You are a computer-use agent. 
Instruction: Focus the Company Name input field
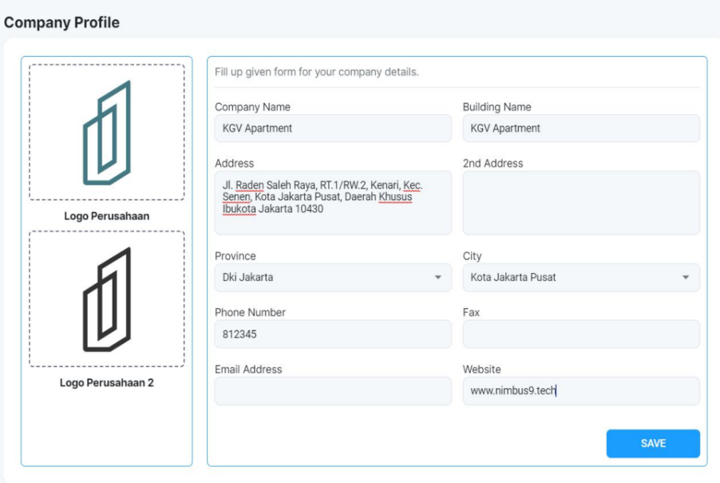tap(333, 129)
